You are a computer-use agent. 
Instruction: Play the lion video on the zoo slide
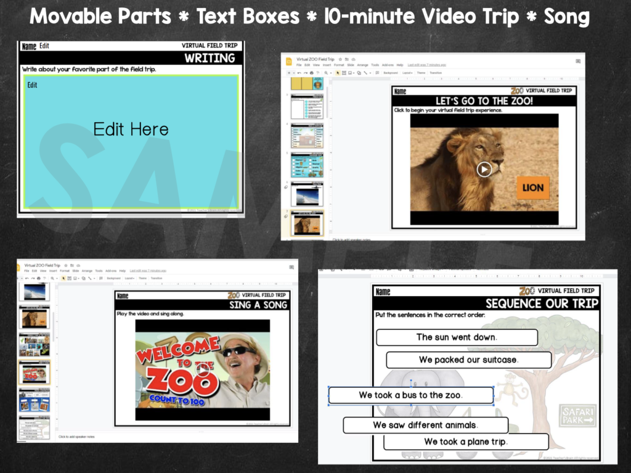(x=484, y=169)
